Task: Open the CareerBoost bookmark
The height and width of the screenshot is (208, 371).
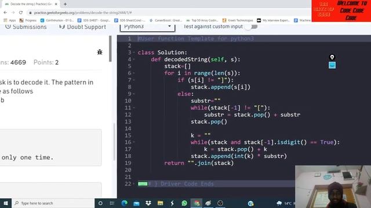Action: pos(166,21)
